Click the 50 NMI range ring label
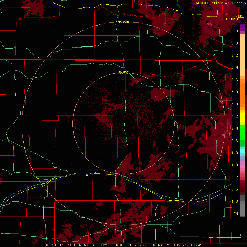Screen dimensions: 247x247 123,72
